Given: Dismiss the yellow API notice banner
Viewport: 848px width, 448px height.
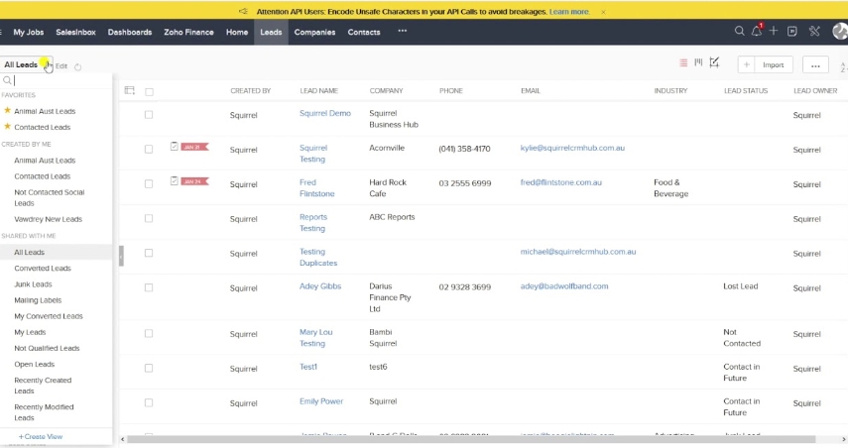Looking at the screenshot, I should coord(604,11).
